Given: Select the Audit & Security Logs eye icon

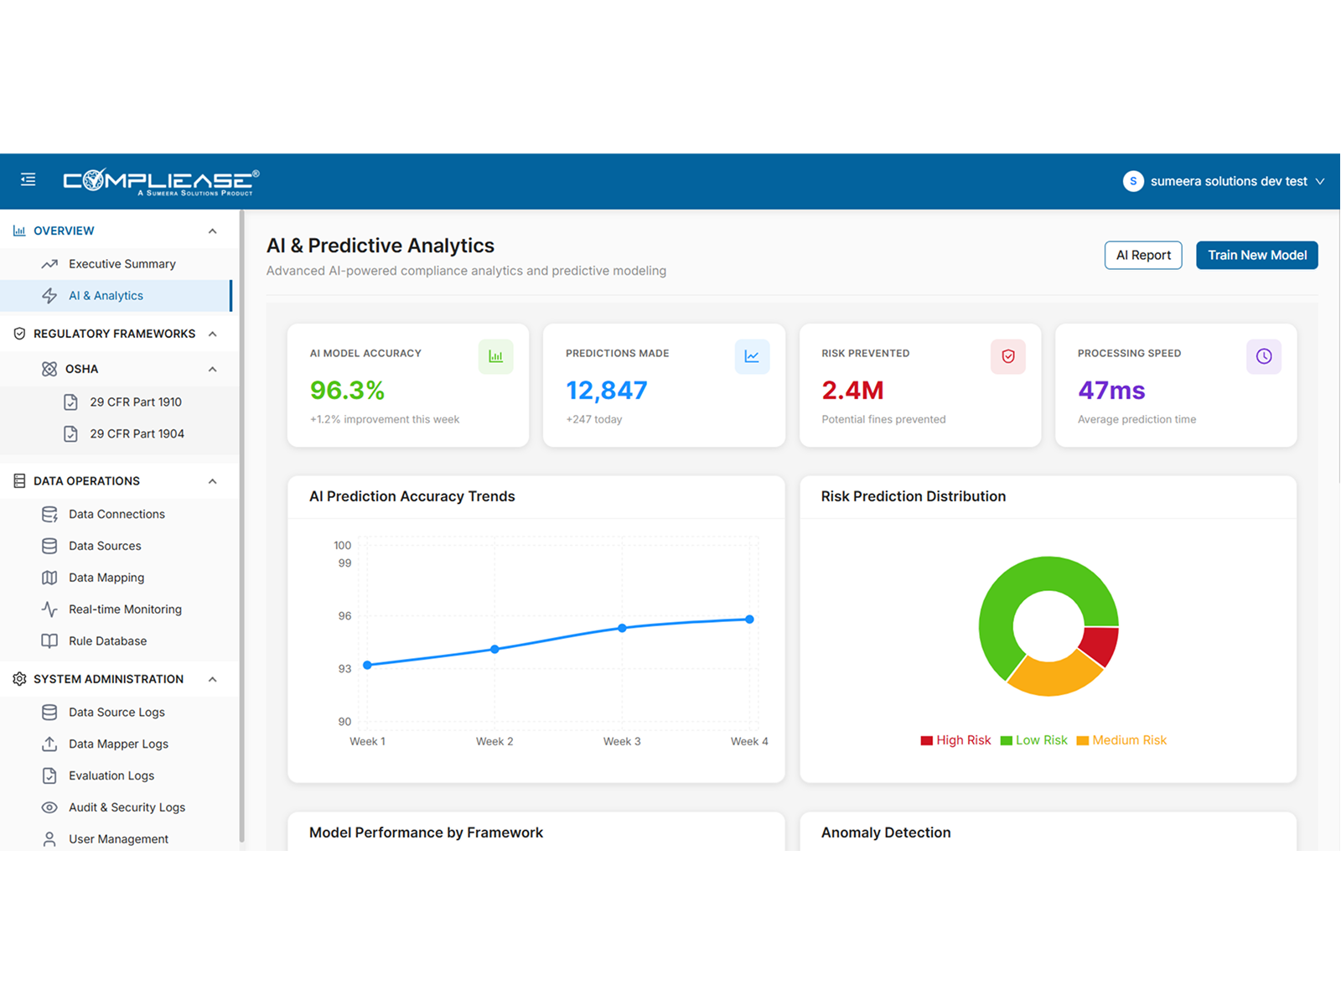Looking at the screenshot, I should [49, 807].
